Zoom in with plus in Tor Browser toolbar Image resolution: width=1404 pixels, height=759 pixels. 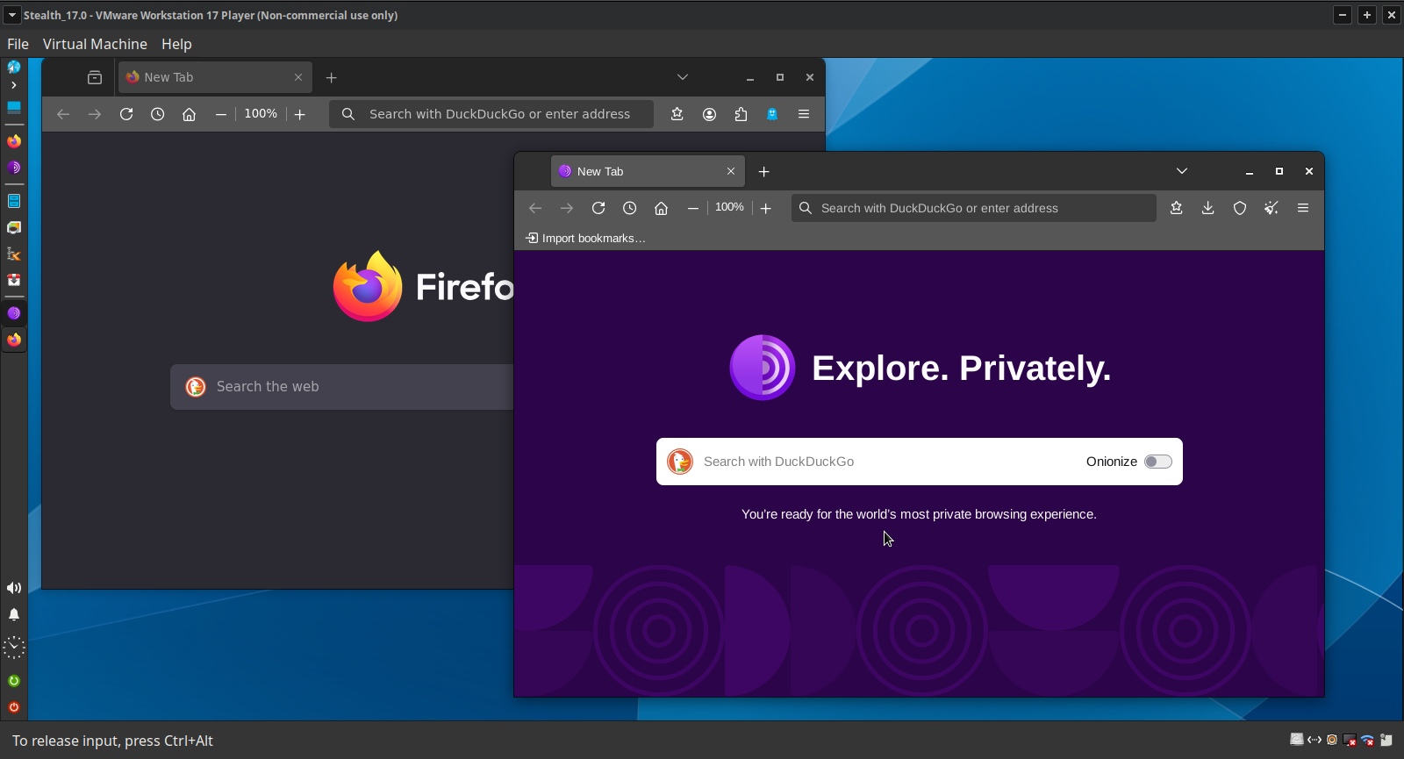click(x=766, y=208)
